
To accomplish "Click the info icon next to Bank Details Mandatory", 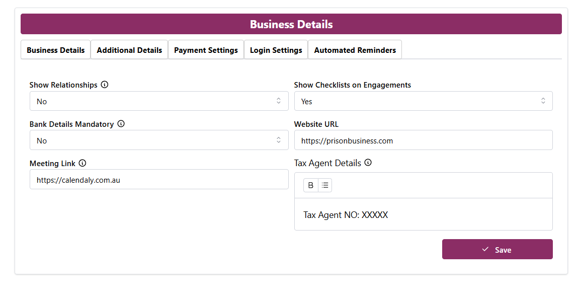I will 121,124.
